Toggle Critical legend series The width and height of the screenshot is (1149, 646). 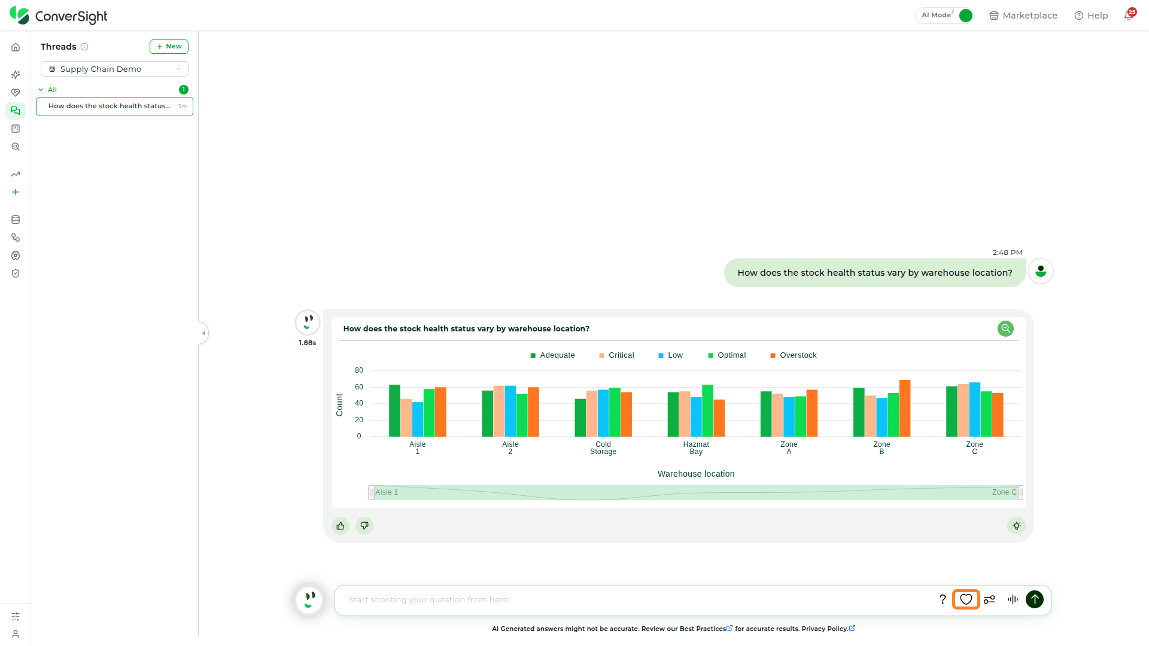[x=616, y=355]
